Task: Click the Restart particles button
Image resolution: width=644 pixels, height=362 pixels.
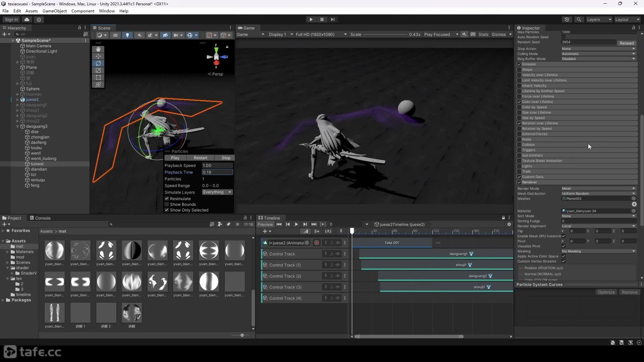Action: coord(200,158)
